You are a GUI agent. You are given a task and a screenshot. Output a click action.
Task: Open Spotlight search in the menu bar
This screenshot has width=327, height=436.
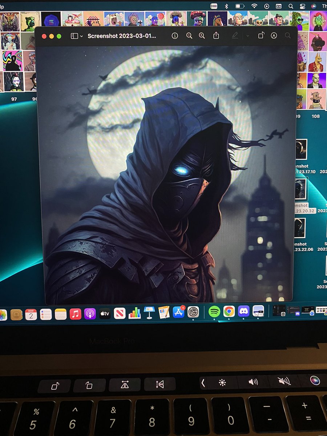click(x=291, y=6)
